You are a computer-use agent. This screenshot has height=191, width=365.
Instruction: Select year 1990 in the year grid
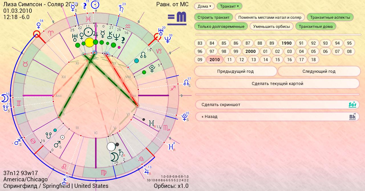tap(286, 43)
